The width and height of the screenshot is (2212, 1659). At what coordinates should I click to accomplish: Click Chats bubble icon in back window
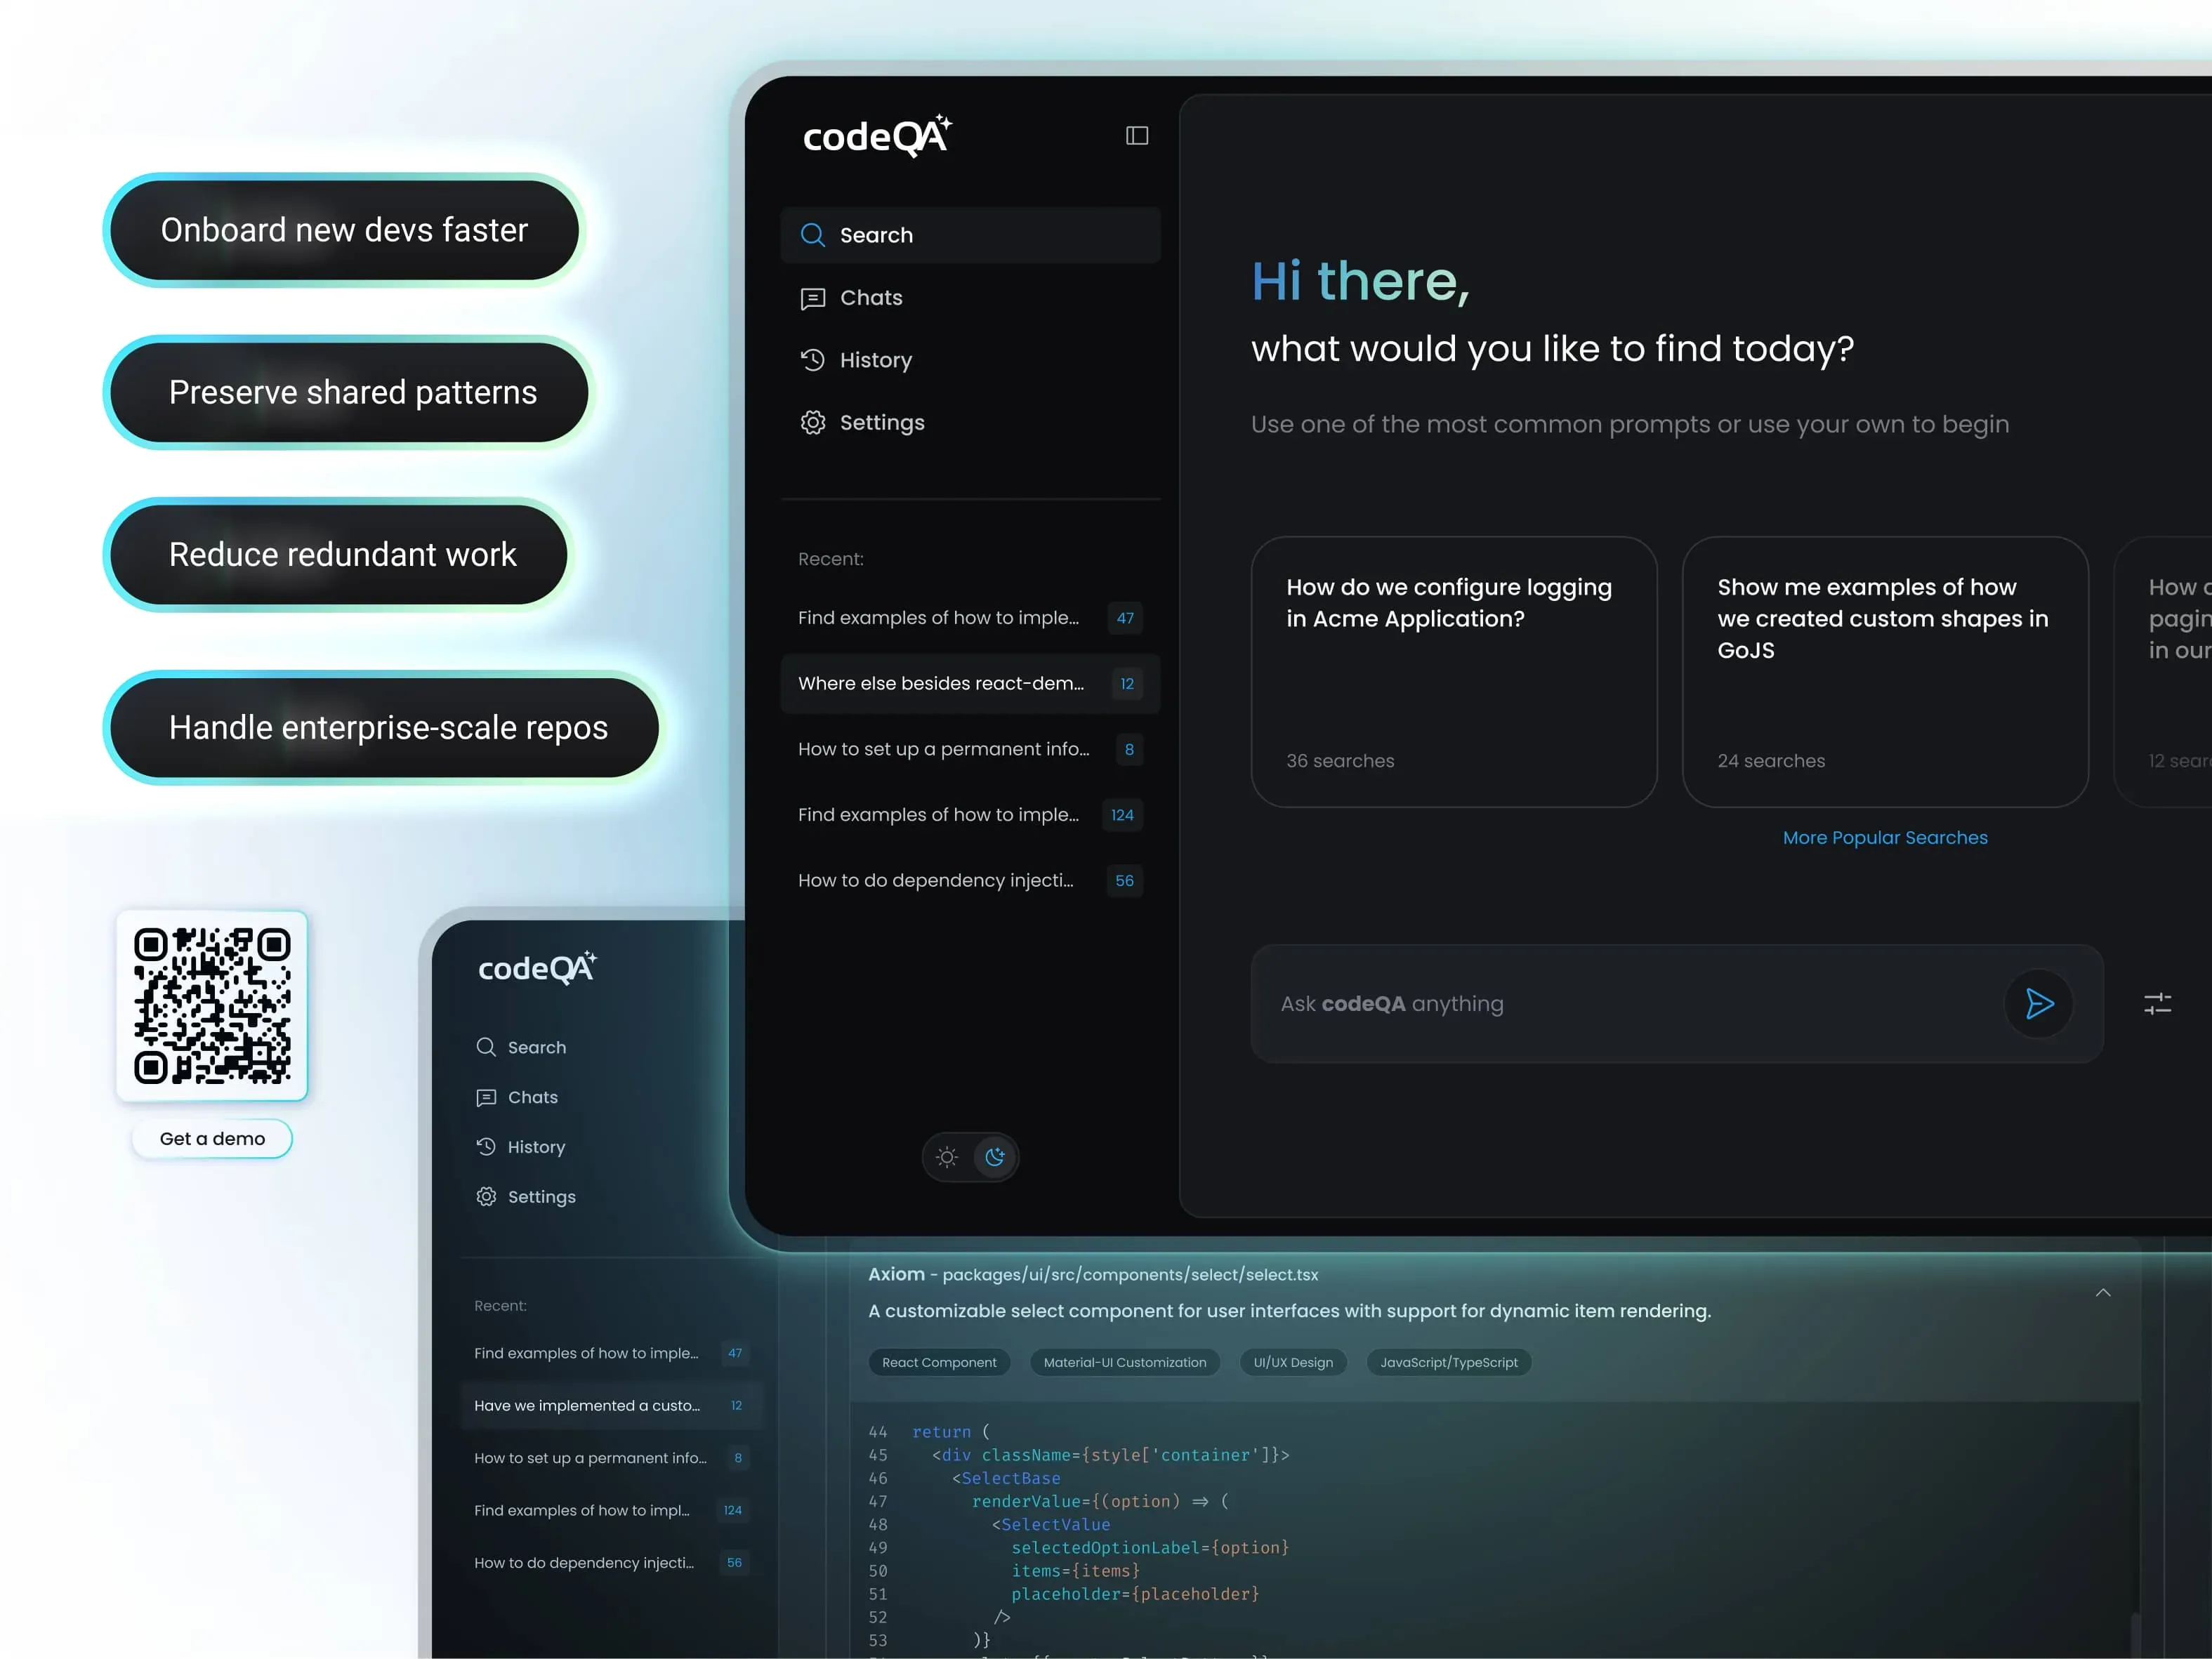pos(486,1097)
